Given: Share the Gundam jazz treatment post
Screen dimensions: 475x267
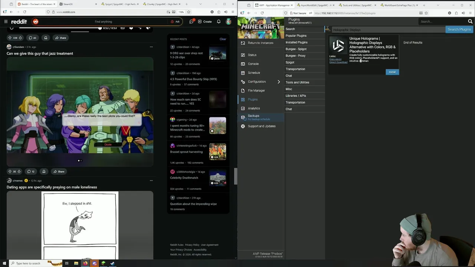Looking at the screenshot, I should 59,171.
